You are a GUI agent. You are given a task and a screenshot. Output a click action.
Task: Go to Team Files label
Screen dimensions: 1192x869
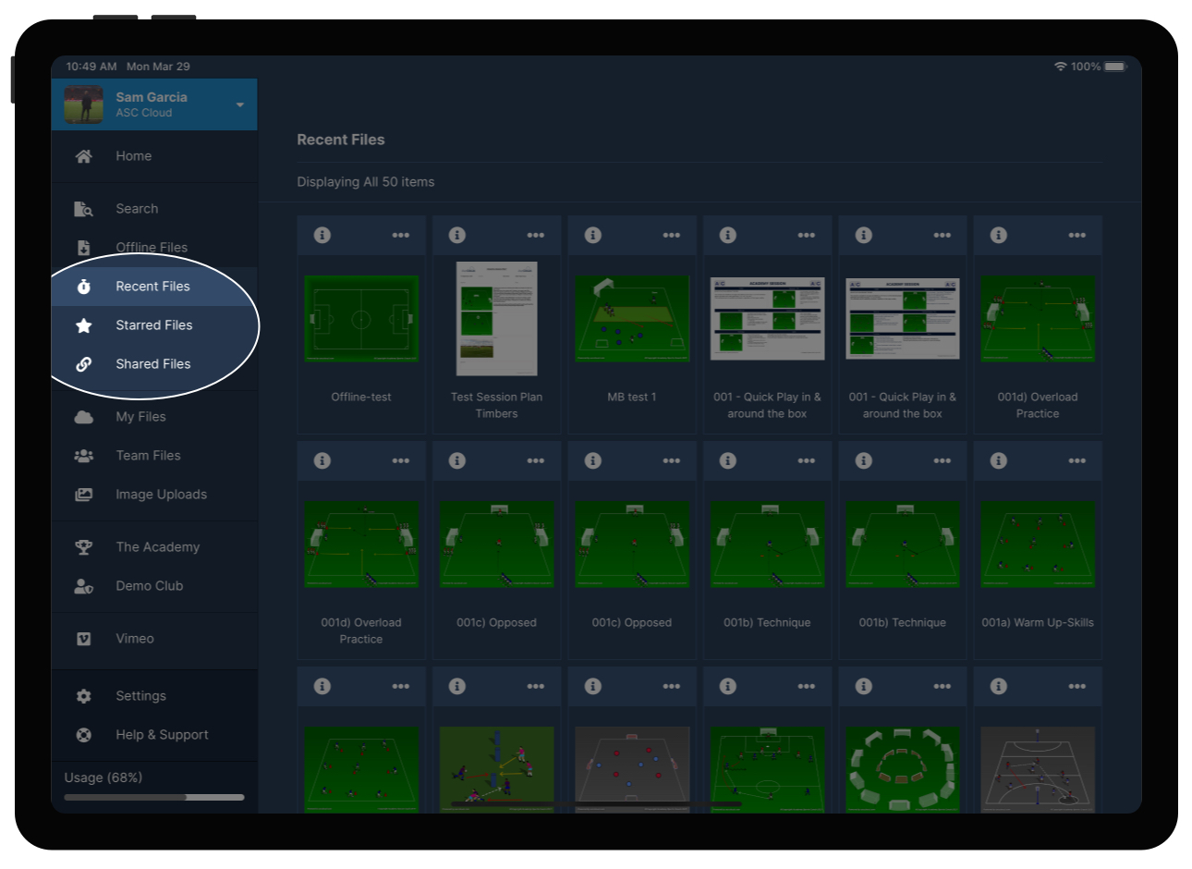click(148, 456)
